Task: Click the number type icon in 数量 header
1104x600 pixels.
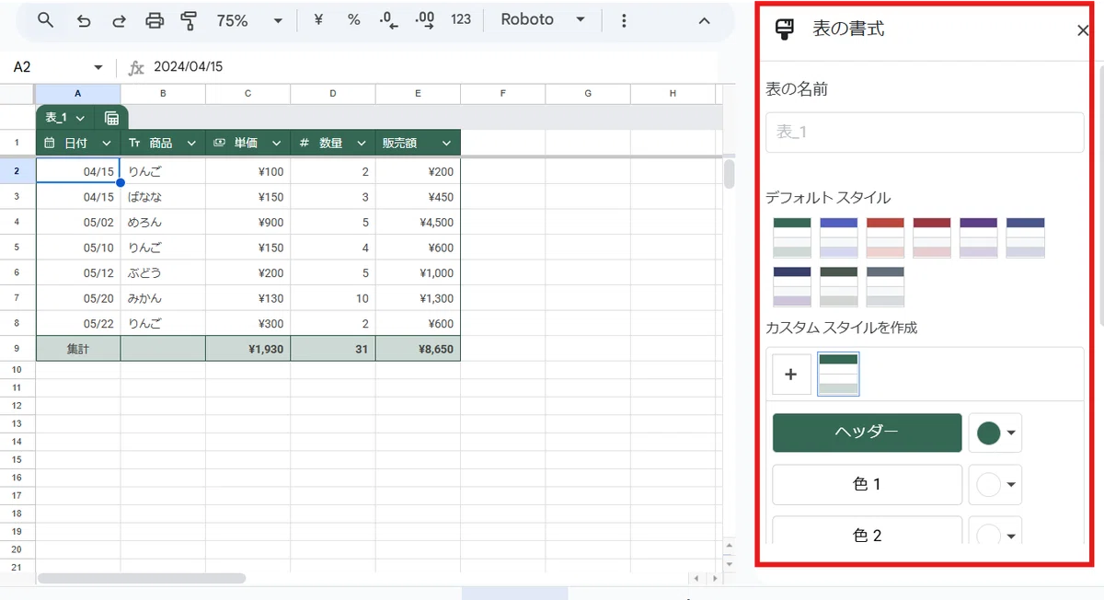Action: point(304,144)
